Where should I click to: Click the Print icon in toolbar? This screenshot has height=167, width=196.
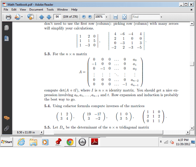pyautogui.click(x=8, y=17)
